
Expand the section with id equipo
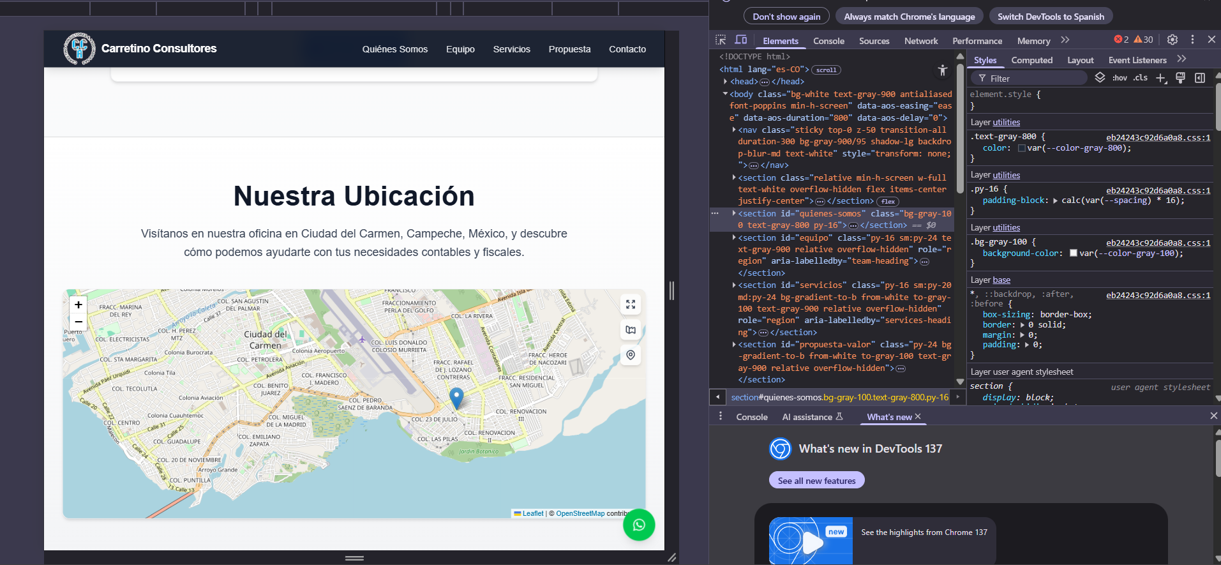click(734, 237)
